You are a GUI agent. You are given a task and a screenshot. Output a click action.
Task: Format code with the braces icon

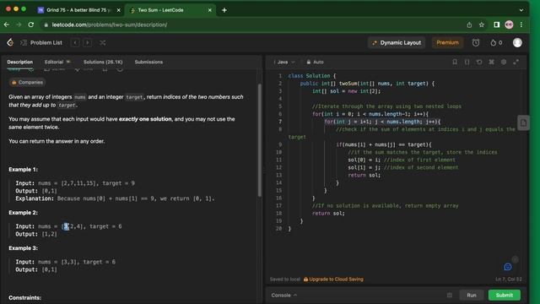[x=467, y=62]
